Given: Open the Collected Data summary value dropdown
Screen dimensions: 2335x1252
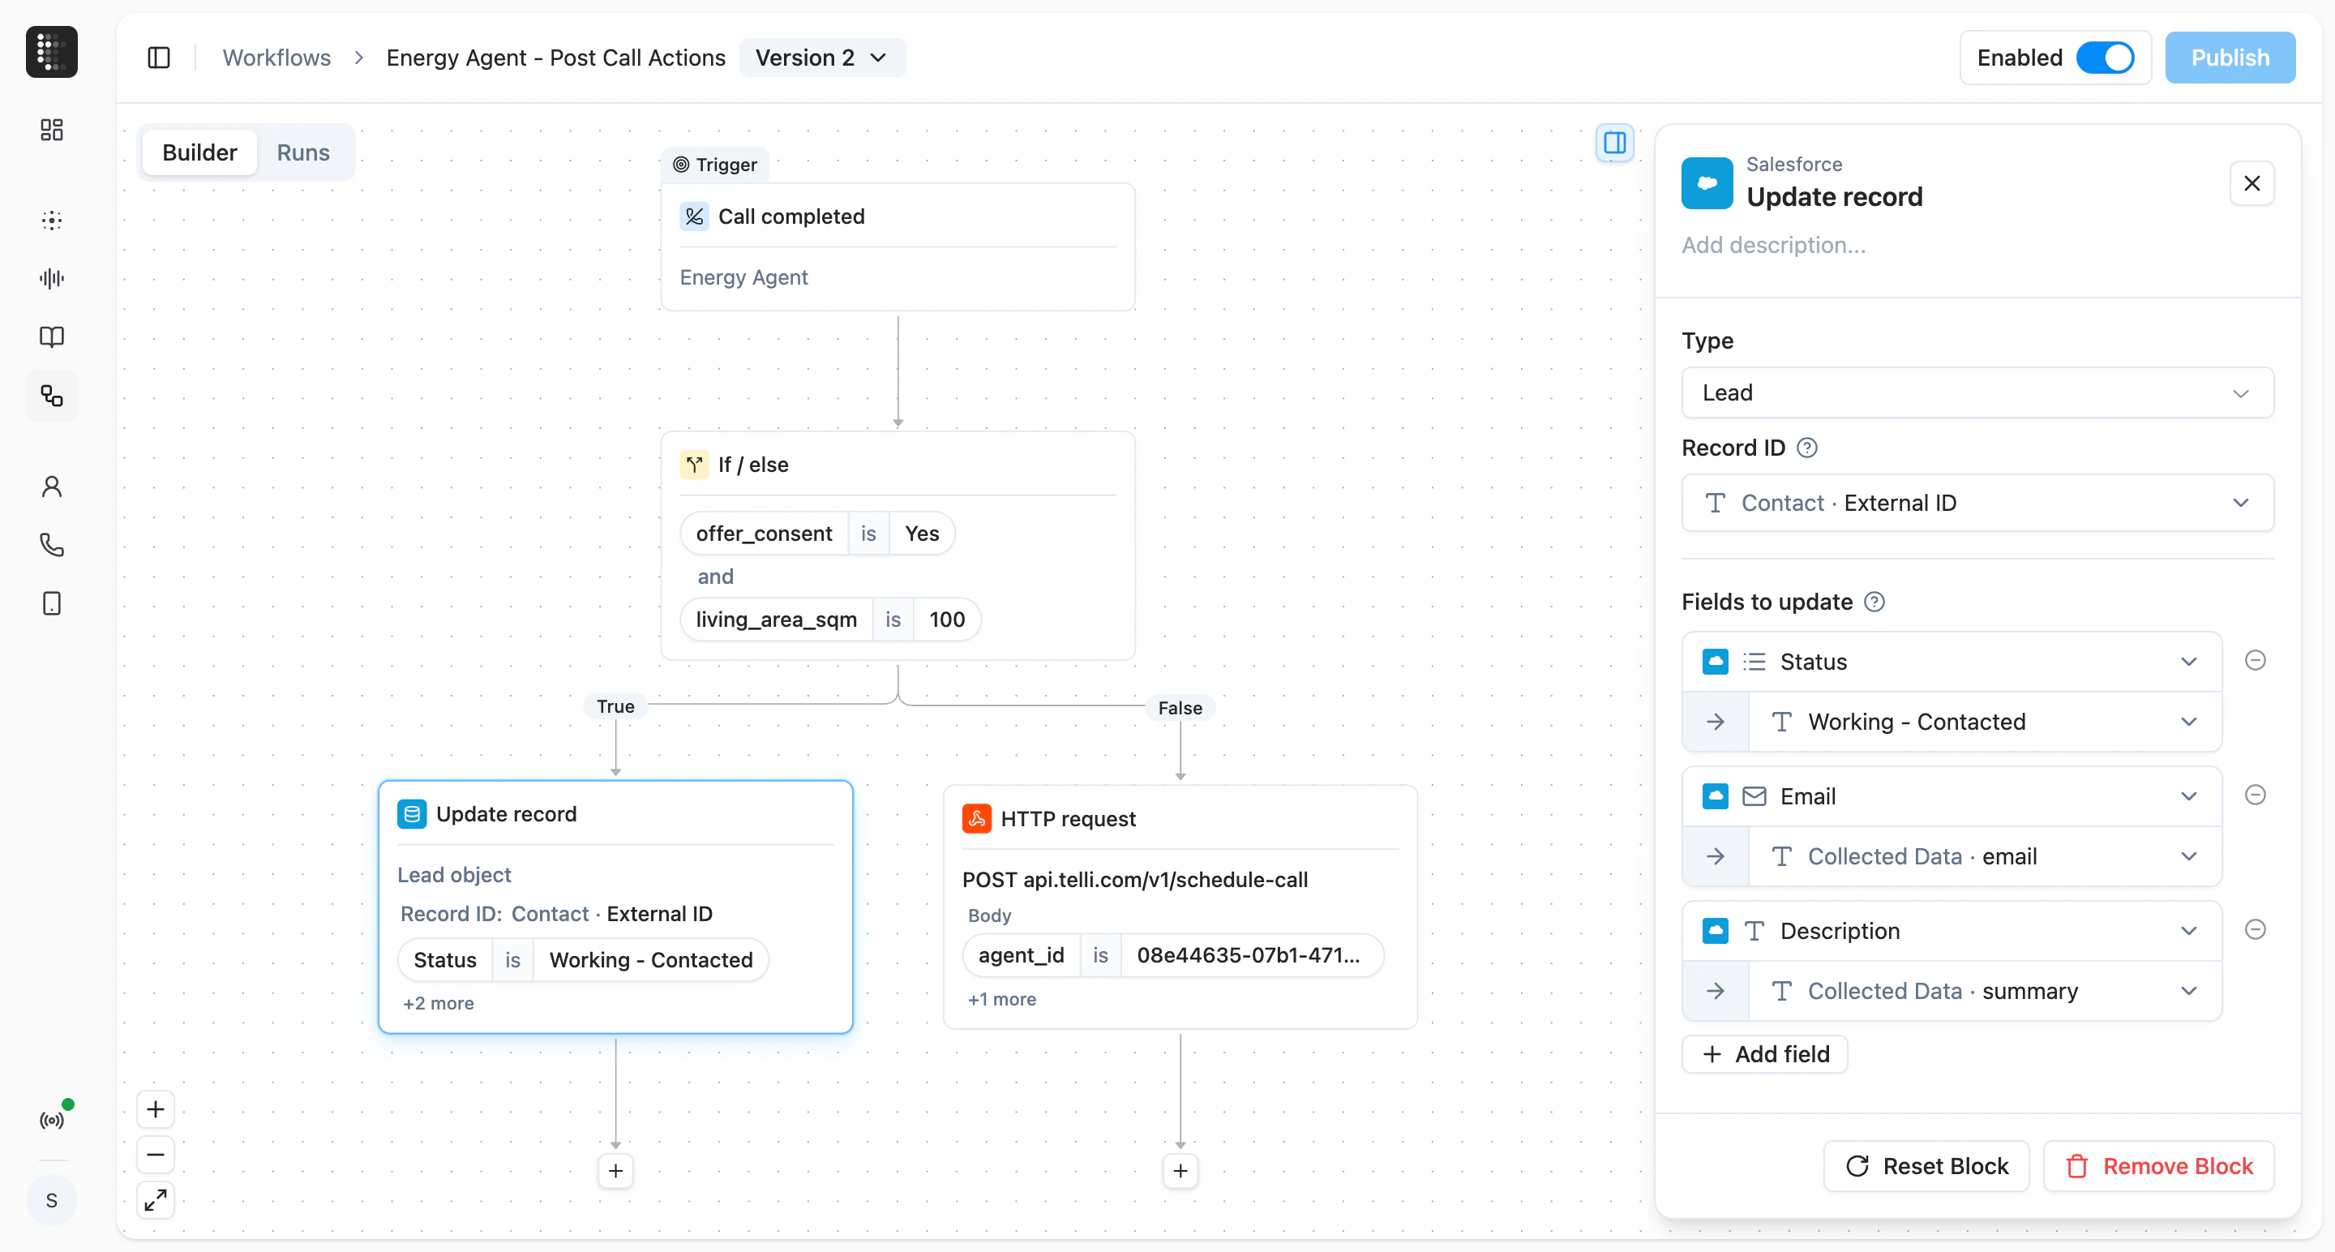Looking at the screenshot, I should [x=1985, y=991].
